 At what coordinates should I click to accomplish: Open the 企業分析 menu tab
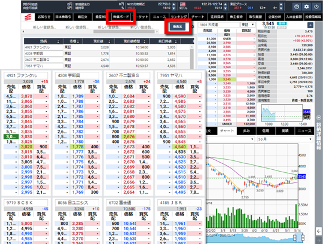pyautogui.click(x=275, y=17)
